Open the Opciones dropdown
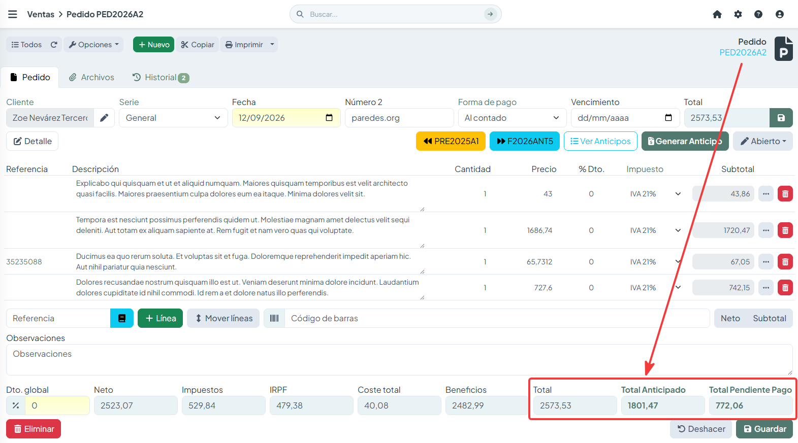The image size is (798, 443). [93, 45]
